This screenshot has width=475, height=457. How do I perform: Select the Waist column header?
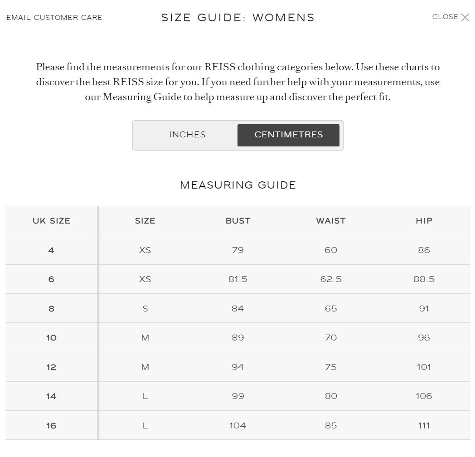click(x=331, y=221)
